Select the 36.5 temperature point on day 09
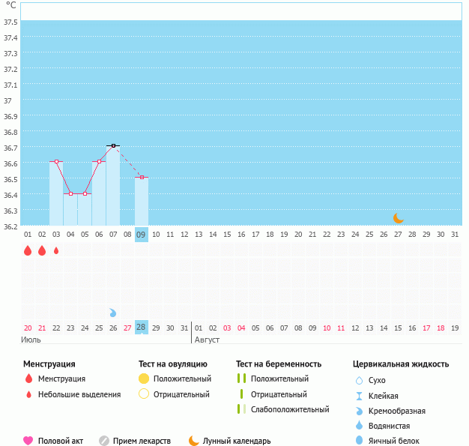The image size is (469, 446). pos(142,177)
